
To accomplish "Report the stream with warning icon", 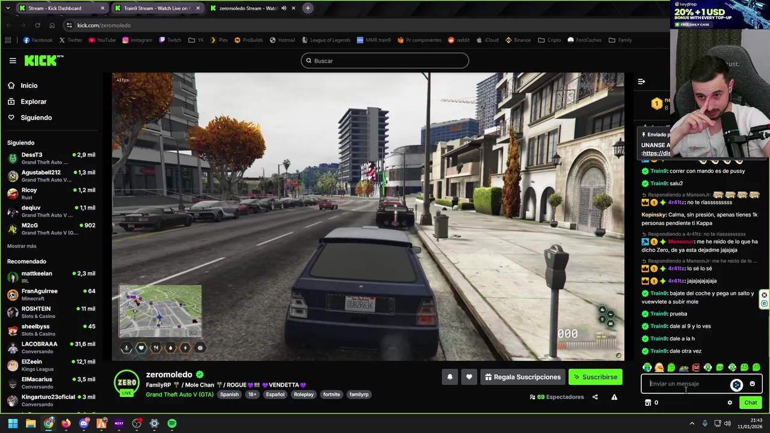I will pyautogui.click(x=614, y=397).
